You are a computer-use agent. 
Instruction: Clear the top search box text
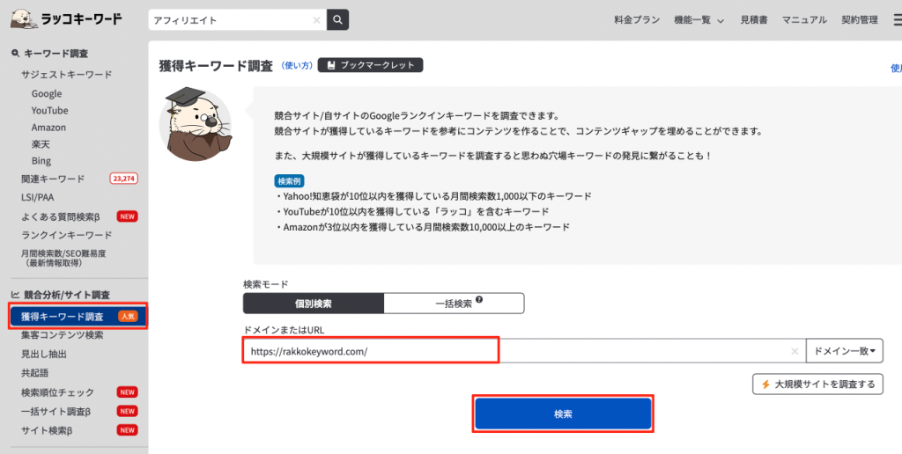coord(316,19)
